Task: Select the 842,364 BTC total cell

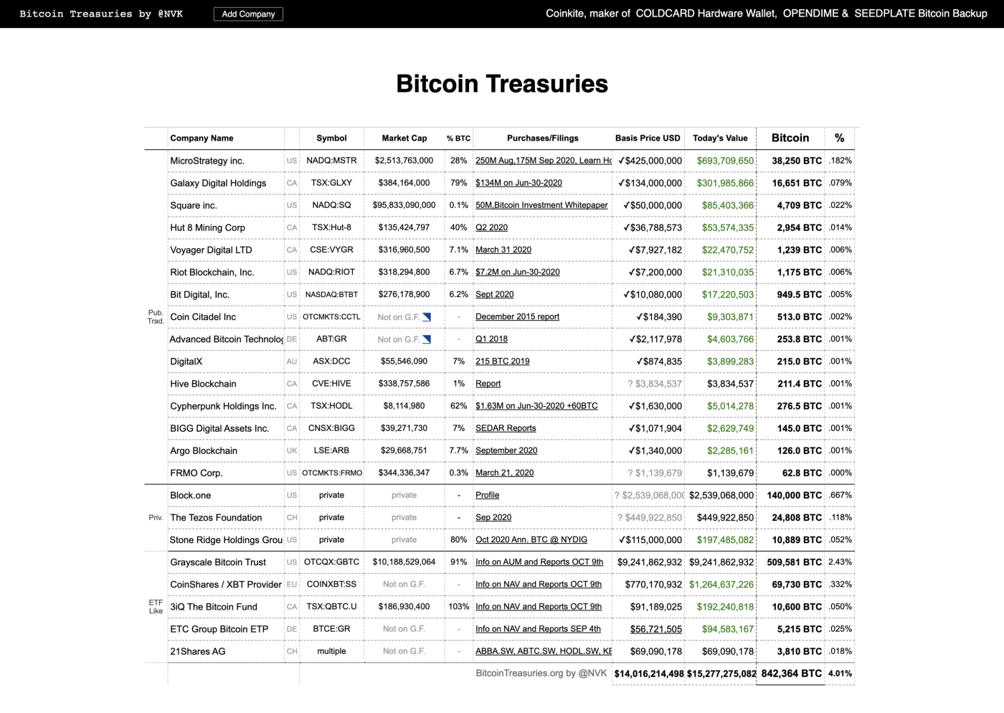Action: coord(792,674)
